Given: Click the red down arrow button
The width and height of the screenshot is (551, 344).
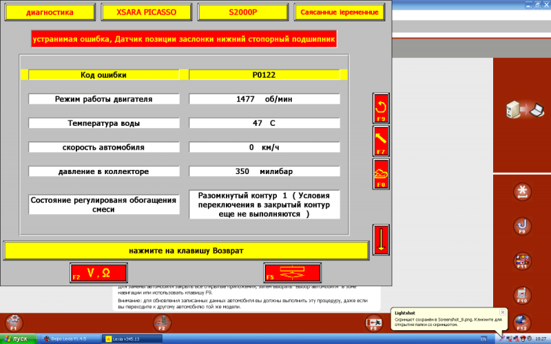Looking at the screenshot, I should 381,239.
